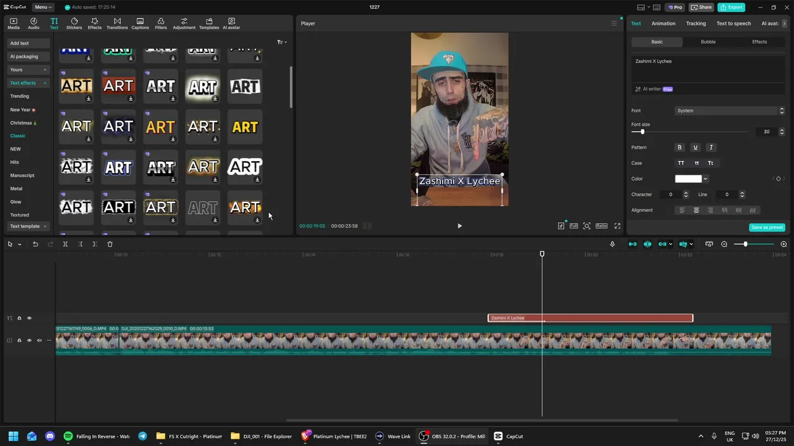Toggle Bold text pattern
794x446 pixels.
679,147
